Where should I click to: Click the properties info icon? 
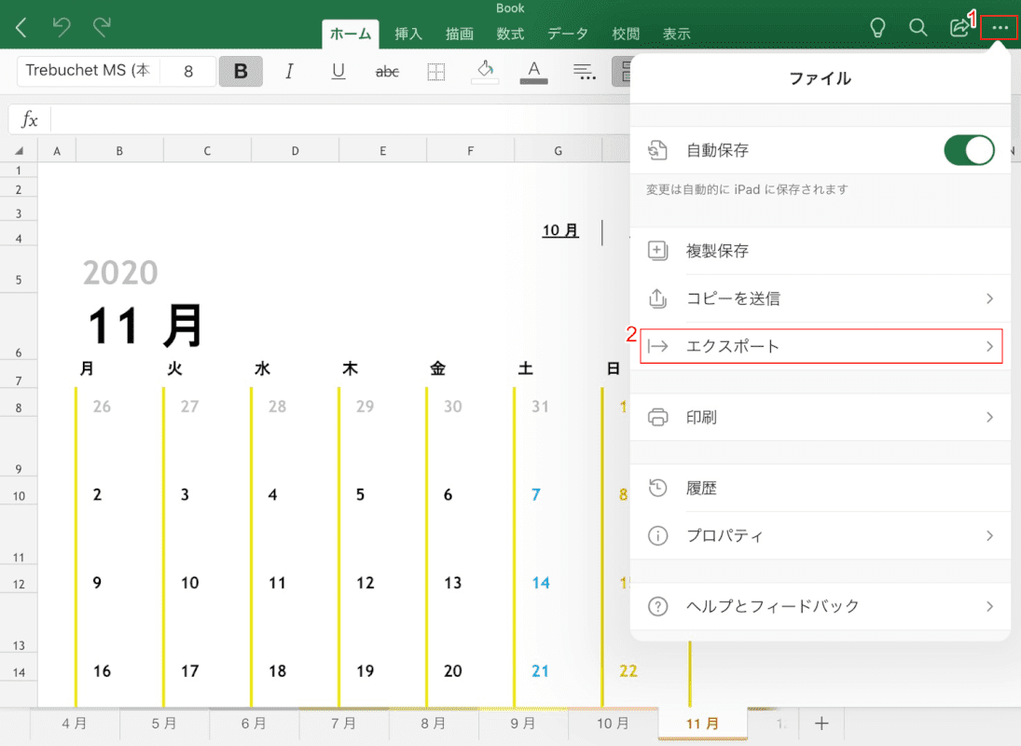coord(657,535)
